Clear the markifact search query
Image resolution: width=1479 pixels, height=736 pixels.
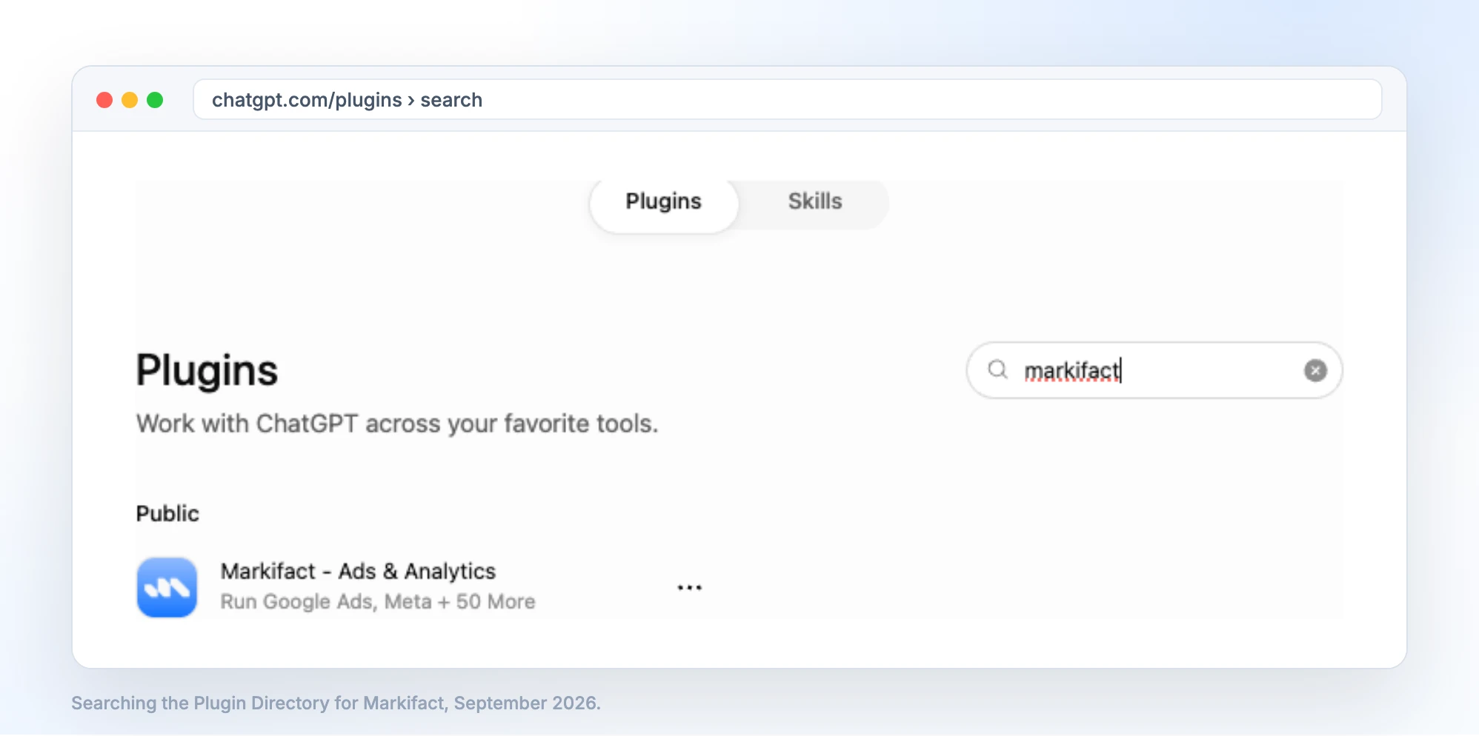tap(1315, 370)
